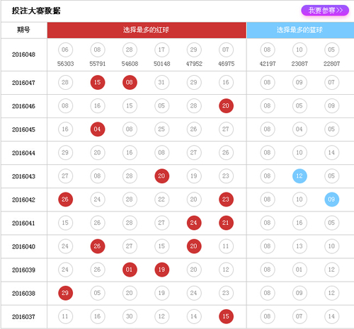This screenshot has width=354, height=329.
Task: Click filled red ball 21 in row 2016041
Action: point(226,223)
